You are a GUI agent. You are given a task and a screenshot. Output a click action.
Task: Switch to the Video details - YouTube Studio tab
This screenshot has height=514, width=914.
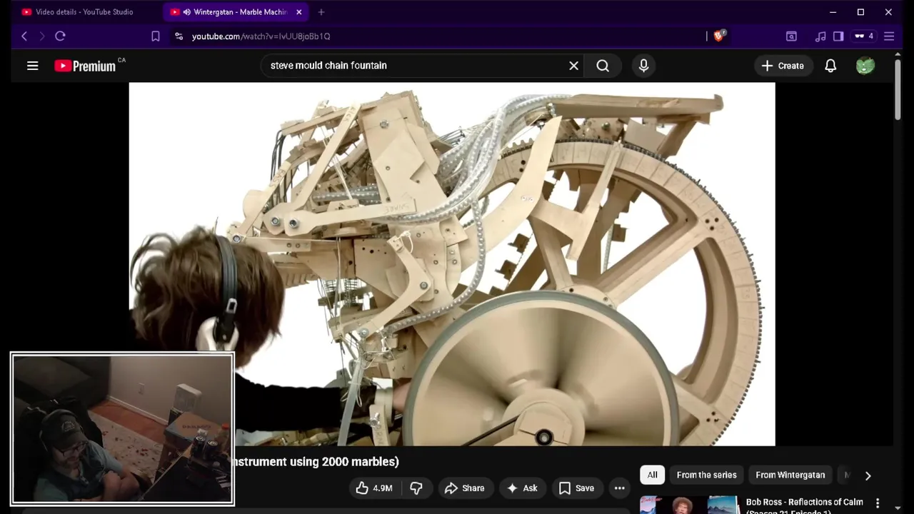[x=84, y=12]
